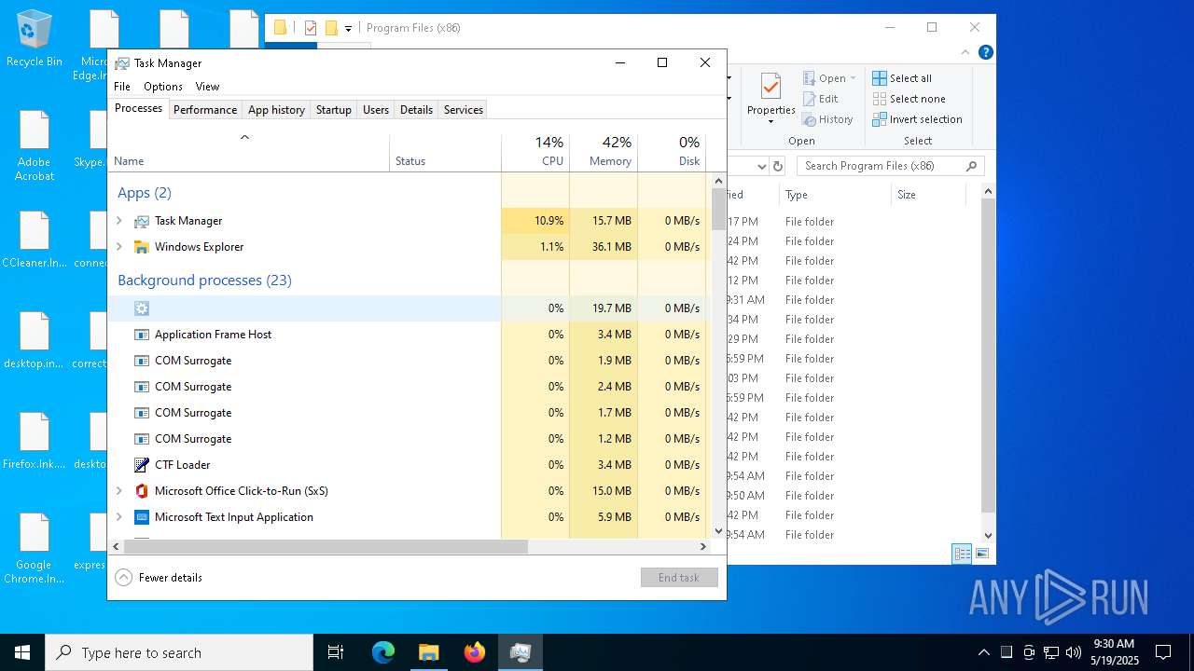1194x671 pixels.
Task: Click Select none in File Explorer ribbon
Action: pos(909,99)
